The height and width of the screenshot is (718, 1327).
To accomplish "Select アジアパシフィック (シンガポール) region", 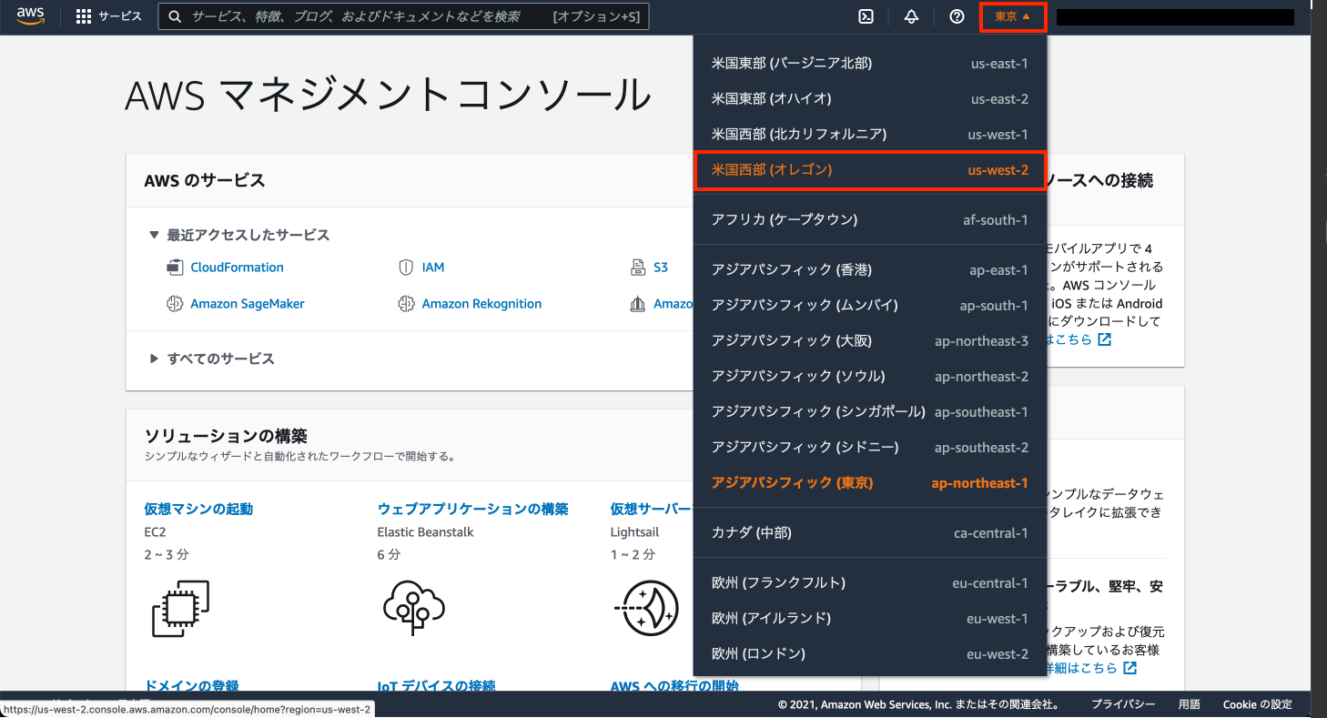I will pyautogui.click(x=870, y=411).
